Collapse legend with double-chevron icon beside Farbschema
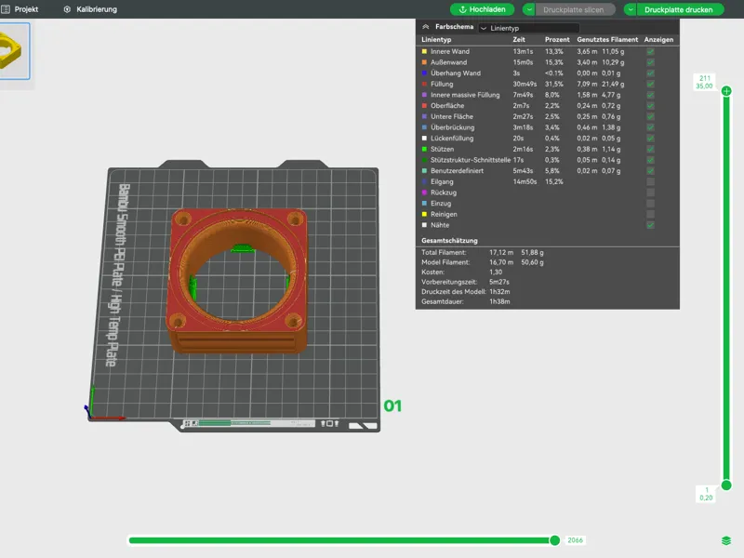744x558 pixels. click(426, 27)
